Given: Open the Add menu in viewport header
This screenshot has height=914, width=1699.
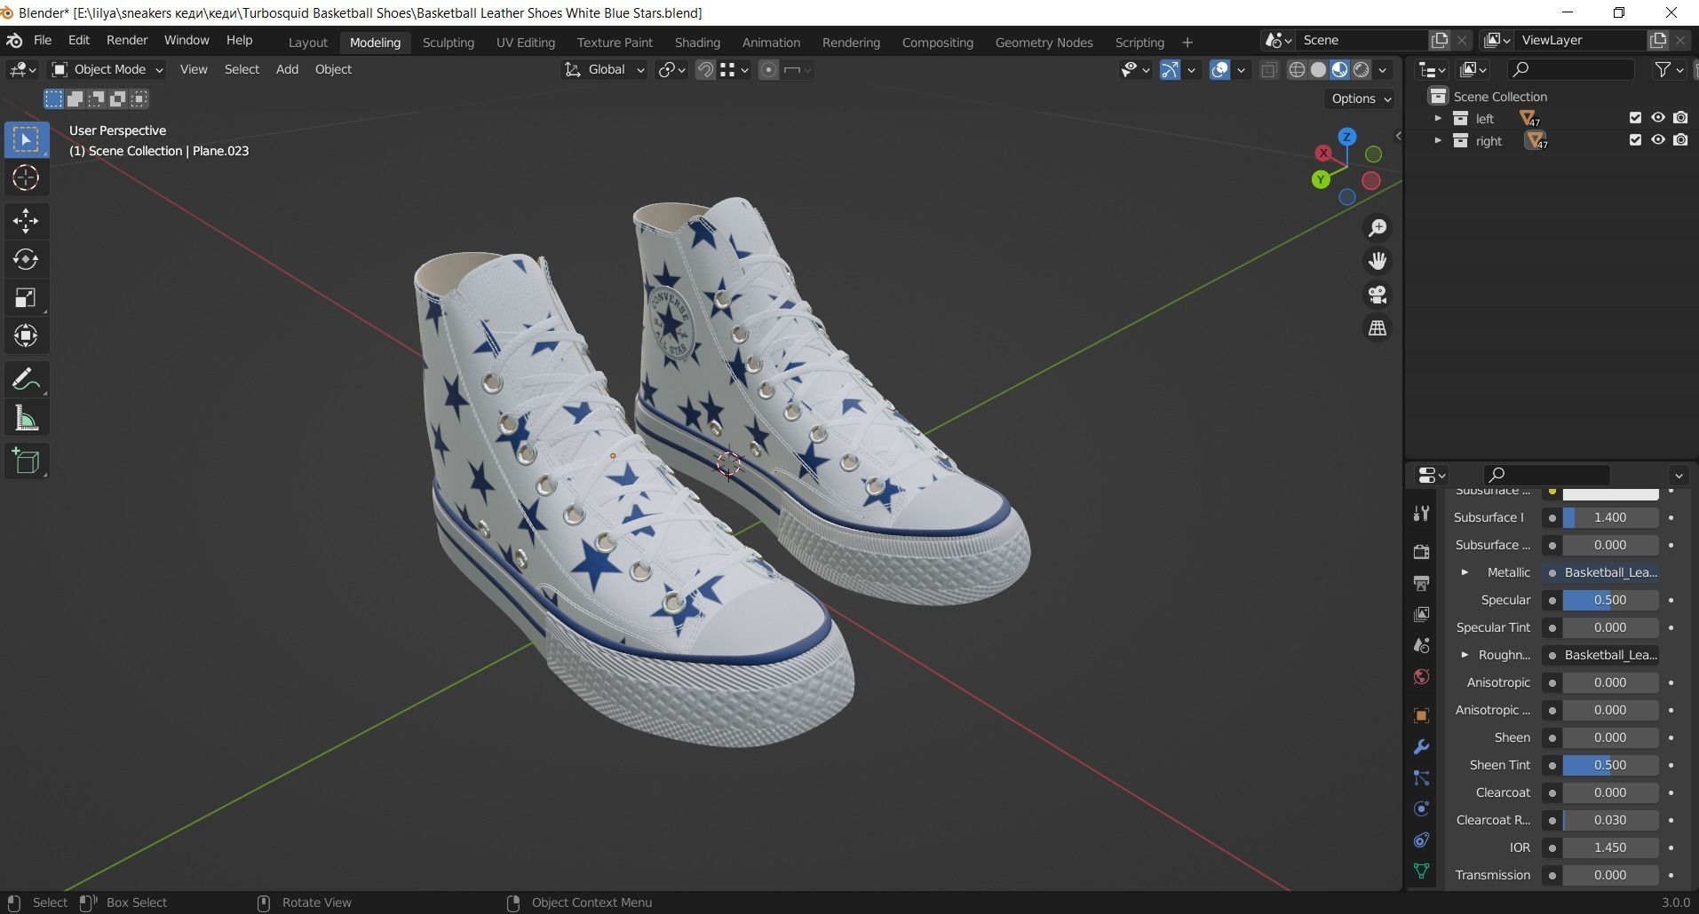Looking at the screenshot, I should [287, 69].
